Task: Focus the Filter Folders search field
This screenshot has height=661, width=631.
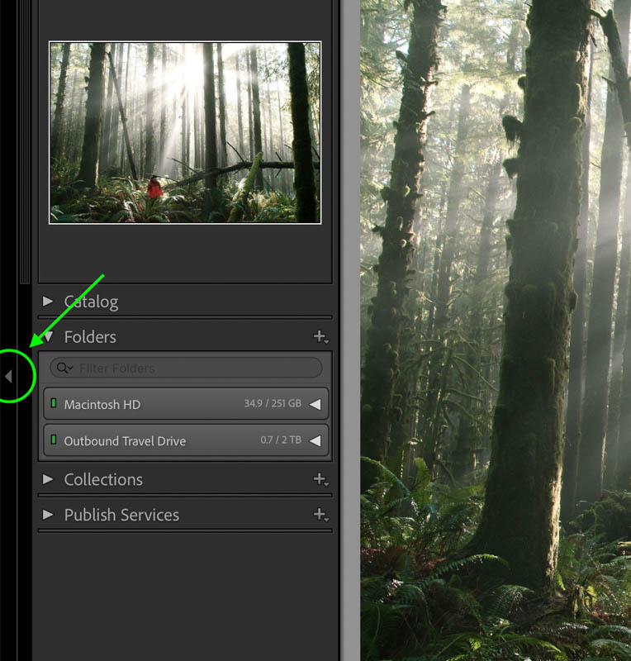Action: click(186, 368)
